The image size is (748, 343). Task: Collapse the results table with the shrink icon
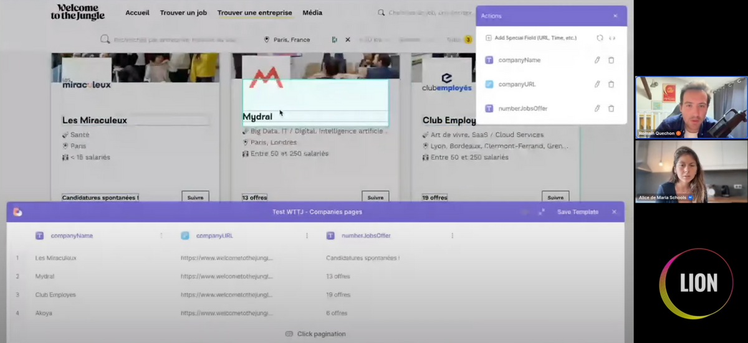click(x=542, y=212)
